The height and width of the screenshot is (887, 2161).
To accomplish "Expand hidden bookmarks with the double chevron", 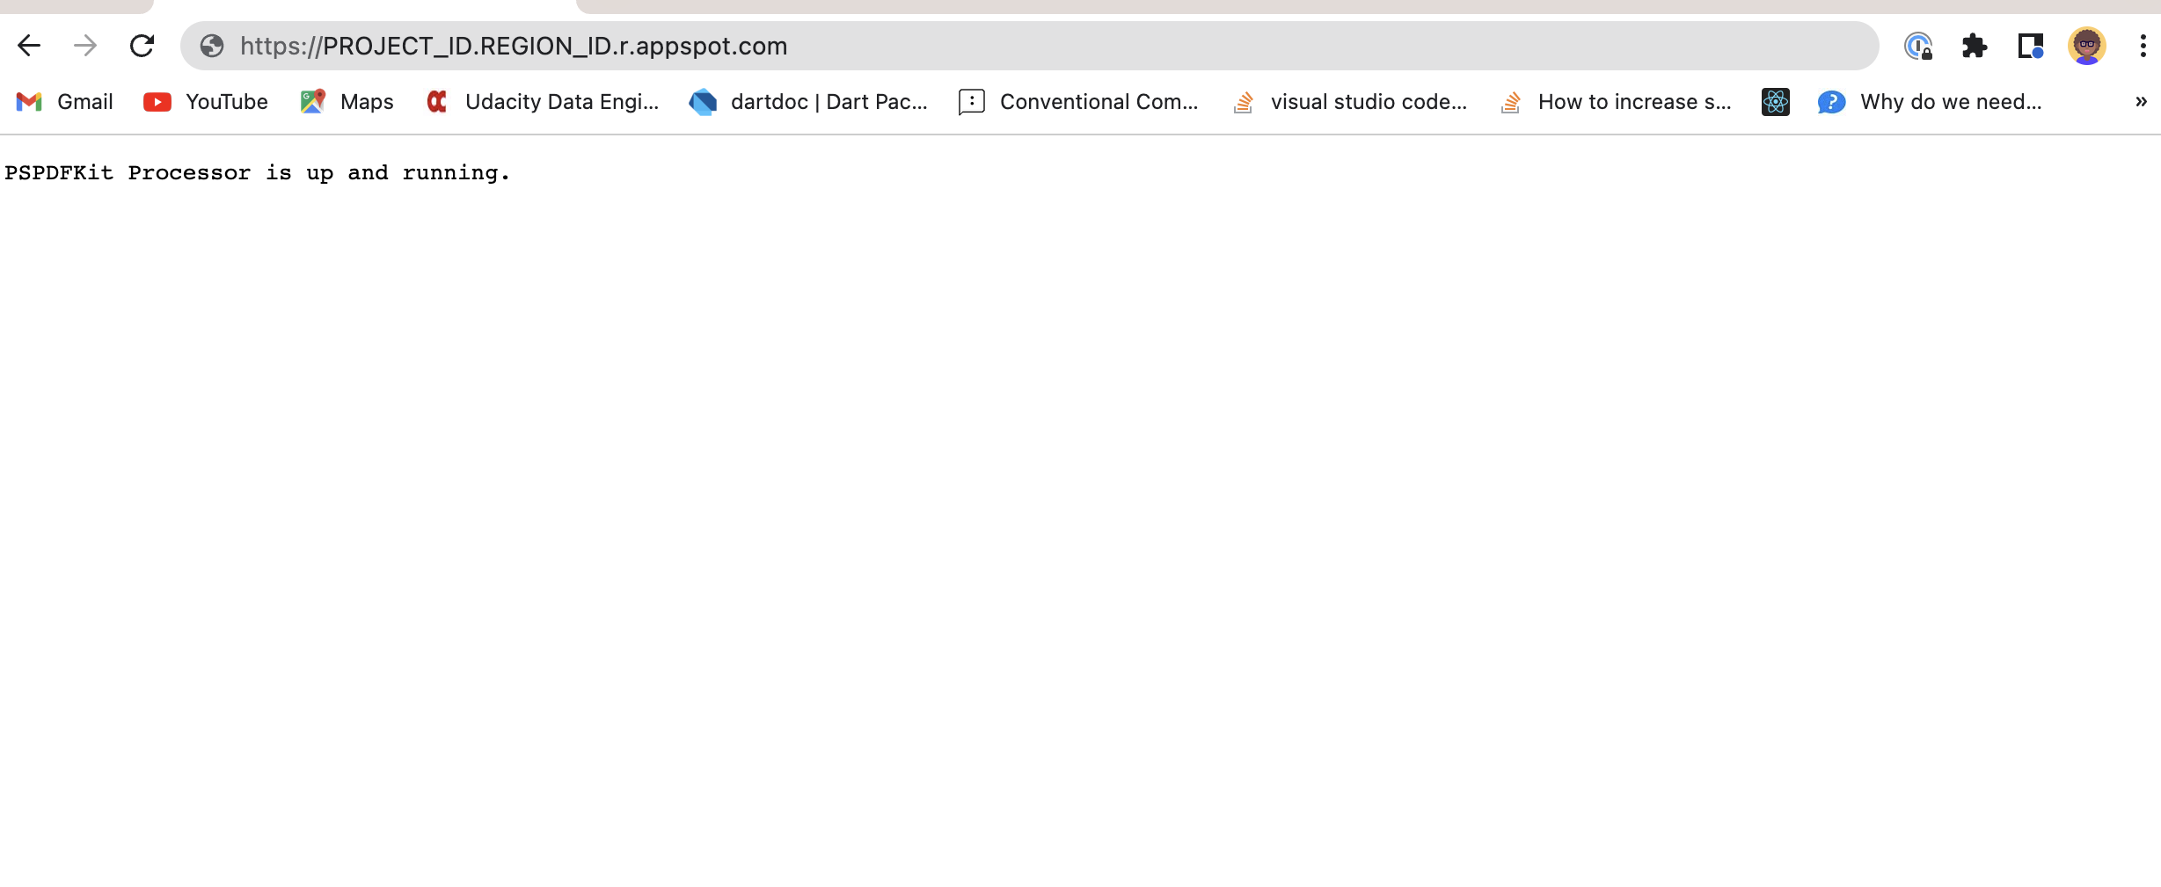I will coord(2139,101).
